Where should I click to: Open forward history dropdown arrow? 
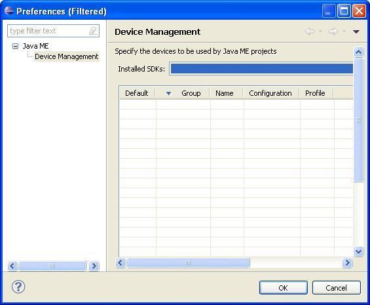tap(344, 31)
